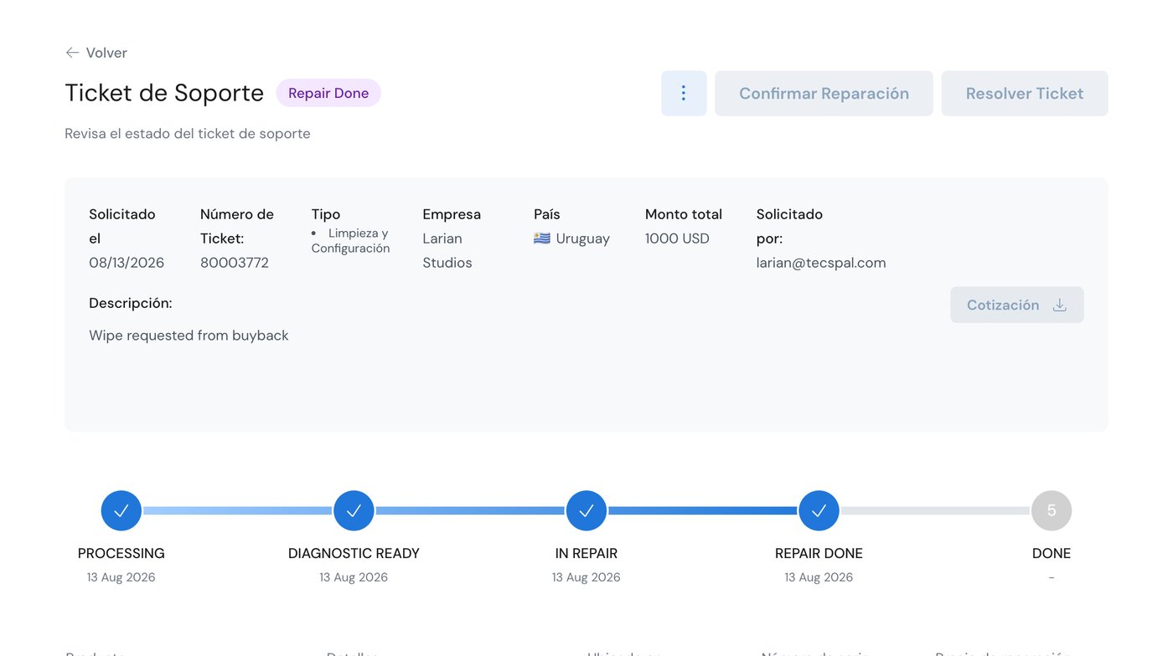Screen dimensions: 1173x656
Task: Click the request date 08/13/2026
Action: (x=127, y=263)
